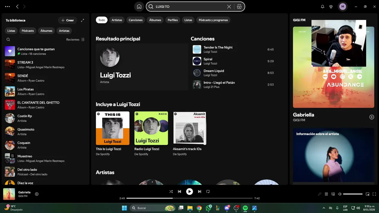
Task: Open the Browse icon in the search bar
Action: pos(239,7)
